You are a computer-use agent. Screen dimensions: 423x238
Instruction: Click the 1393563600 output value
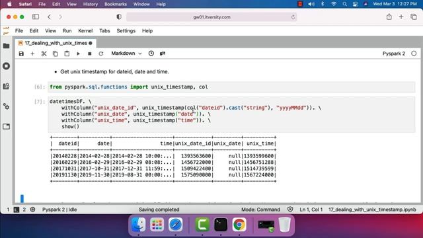point(196,156)
